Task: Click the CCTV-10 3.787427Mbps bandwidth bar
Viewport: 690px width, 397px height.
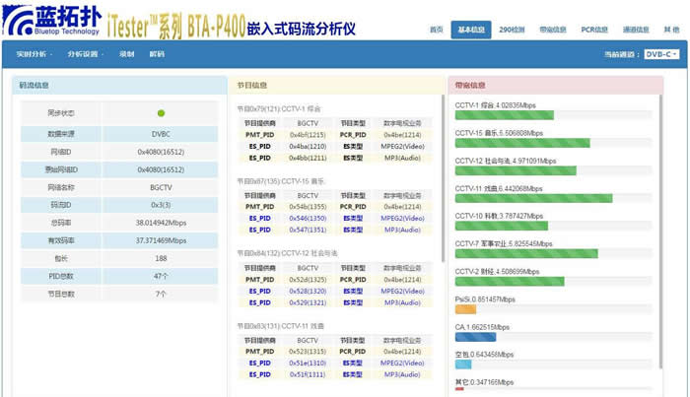Action: pyautogui.click(x=501, y=226)
